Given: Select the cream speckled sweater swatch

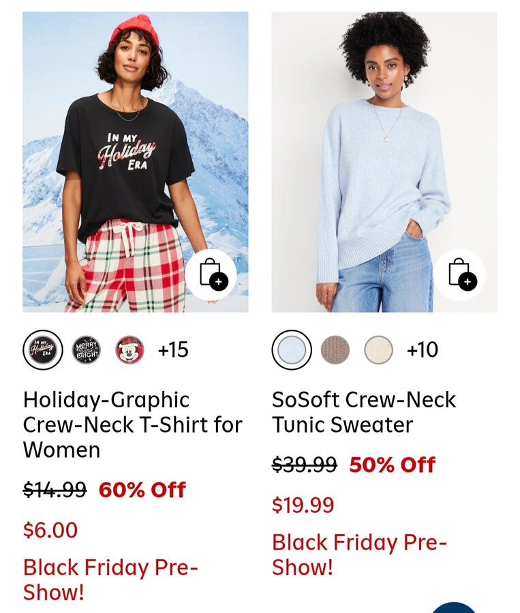Looking at the screenshot, I should click(378, 349).
